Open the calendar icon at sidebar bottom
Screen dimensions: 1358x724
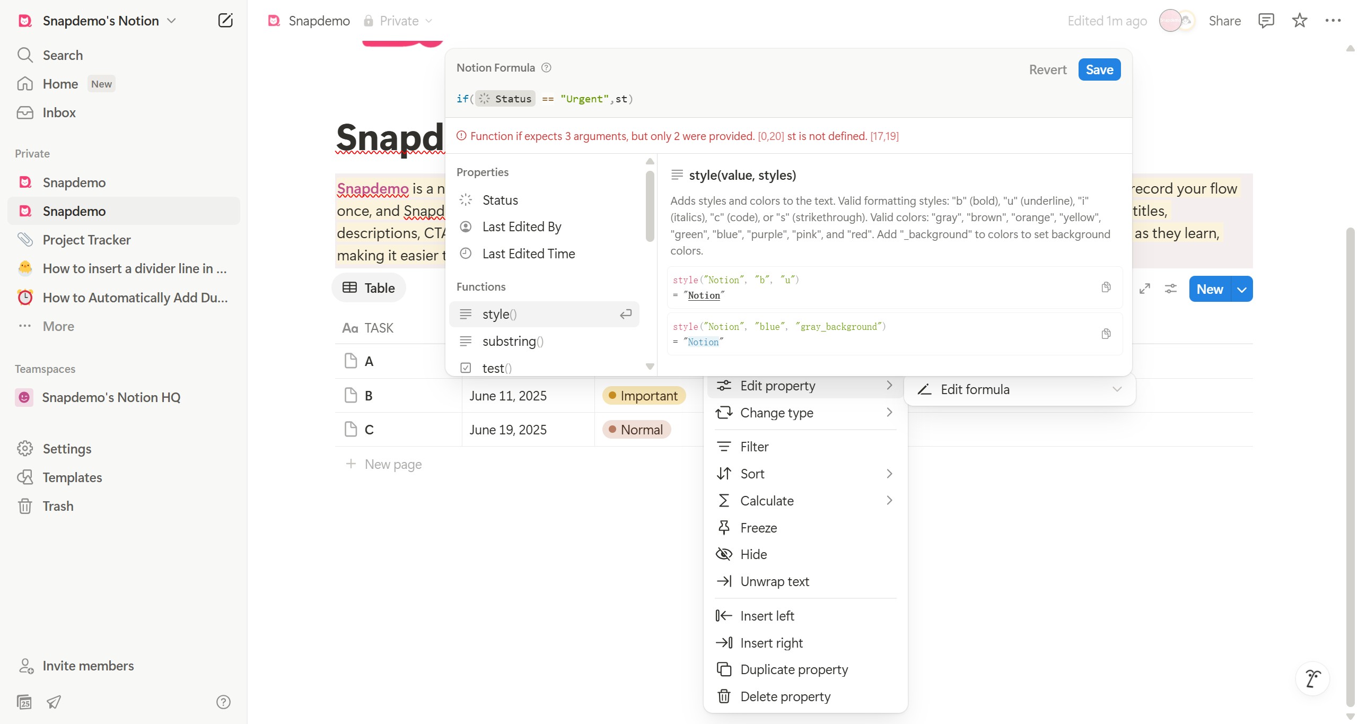(x=24, y=702)
